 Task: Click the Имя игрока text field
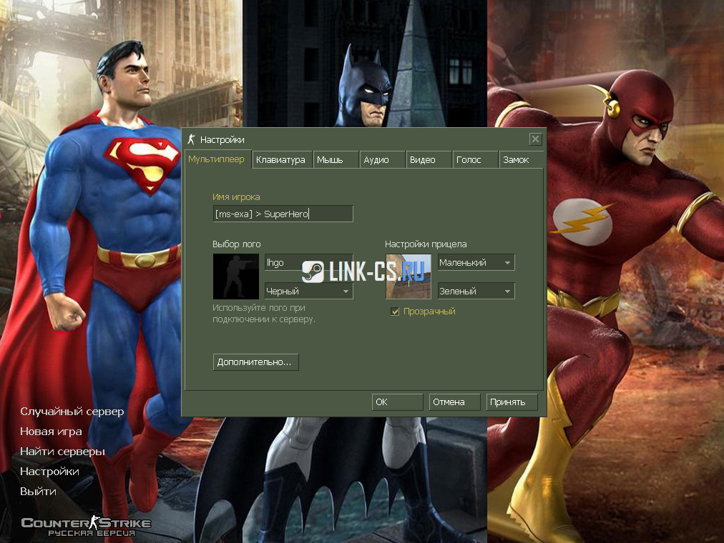[x=283, y=214]
